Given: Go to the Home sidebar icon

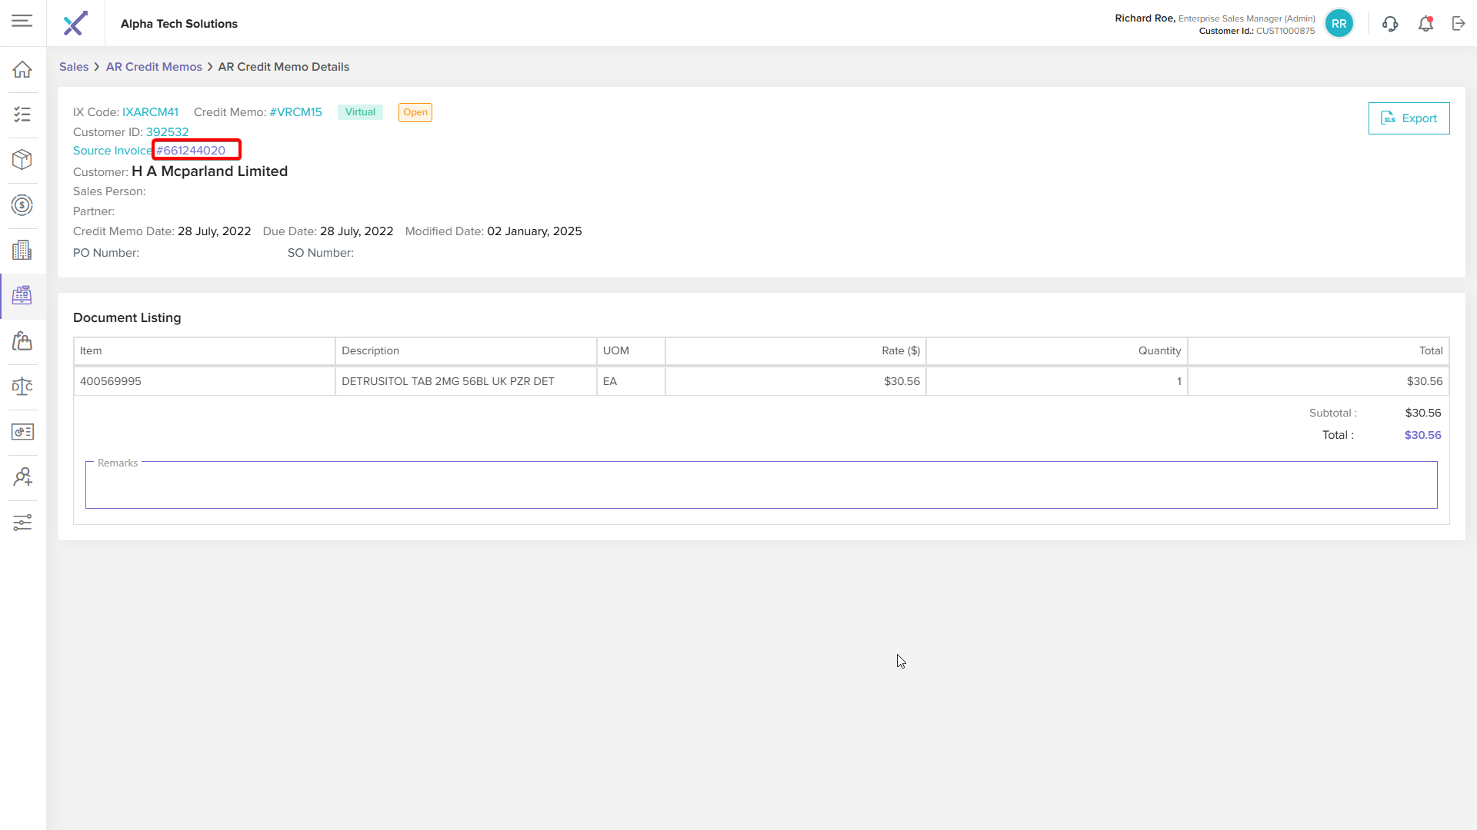Looking at the screenshot, I should click(x=22, y=69).
